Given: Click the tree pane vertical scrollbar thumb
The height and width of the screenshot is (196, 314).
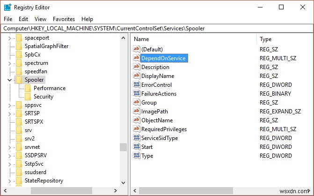Looking at the screenshot, I should 124,147.
